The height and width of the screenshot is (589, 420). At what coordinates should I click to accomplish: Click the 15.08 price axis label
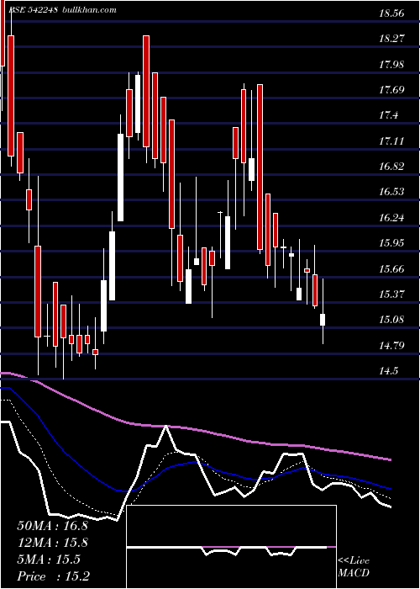[x=391, y=320]
